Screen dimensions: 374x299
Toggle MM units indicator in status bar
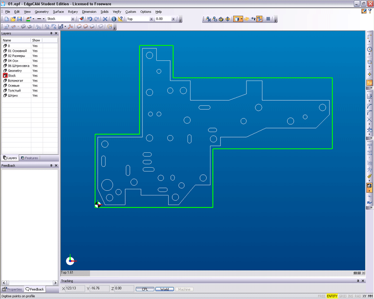[370, 296]
